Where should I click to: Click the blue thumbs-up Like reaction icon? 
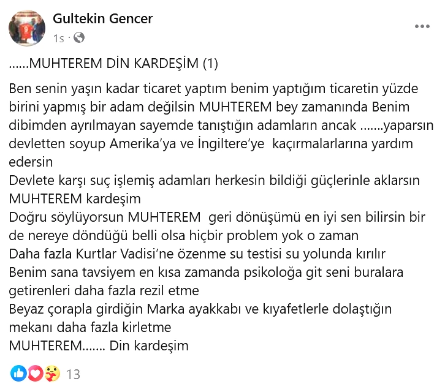pyautogui.click(x=18, y=373)
